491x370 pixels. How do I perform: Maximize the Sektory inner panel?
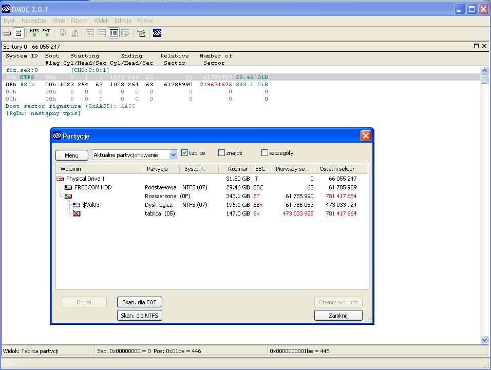(476, 46)
